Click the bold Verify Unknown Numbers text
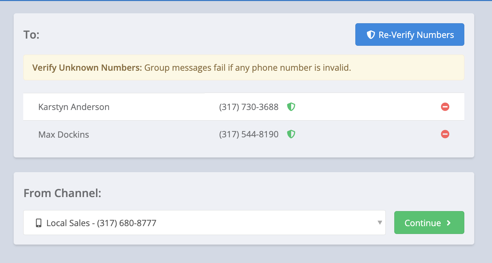 point(87,68)
